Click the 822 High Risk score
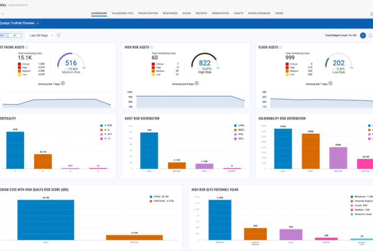This screenshot has height=251, width=373. coord(205,63)
